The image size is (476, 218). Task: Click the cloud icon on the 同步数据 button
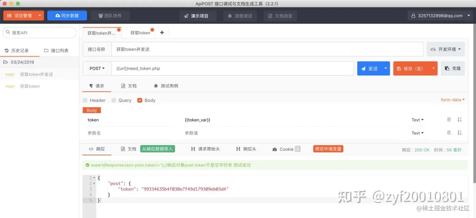pyautogui.click(x=58, y=16)
